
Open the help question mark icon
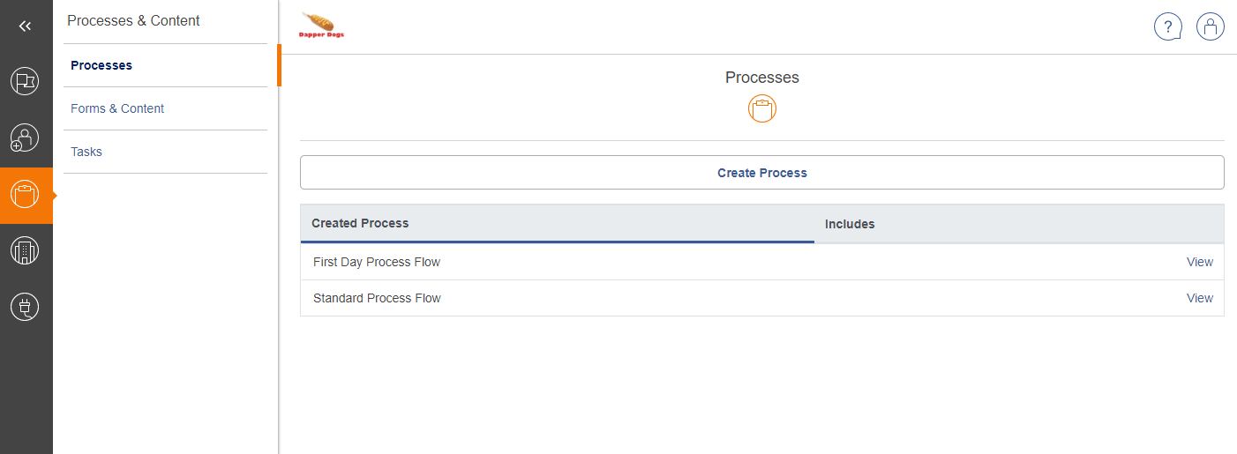pos(1167,26)
